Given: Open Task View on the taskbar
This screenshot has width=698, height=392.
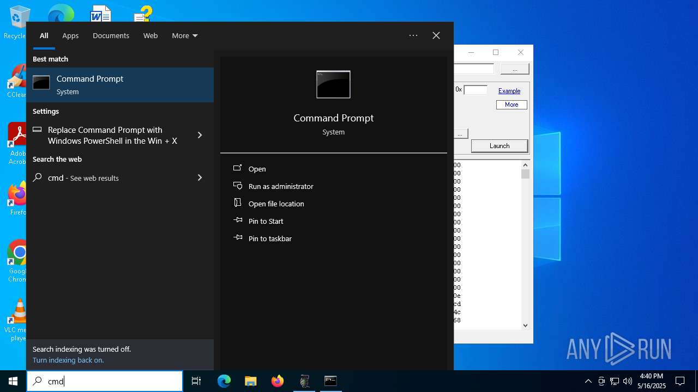Looking at the screenshot, I should 196,381.
